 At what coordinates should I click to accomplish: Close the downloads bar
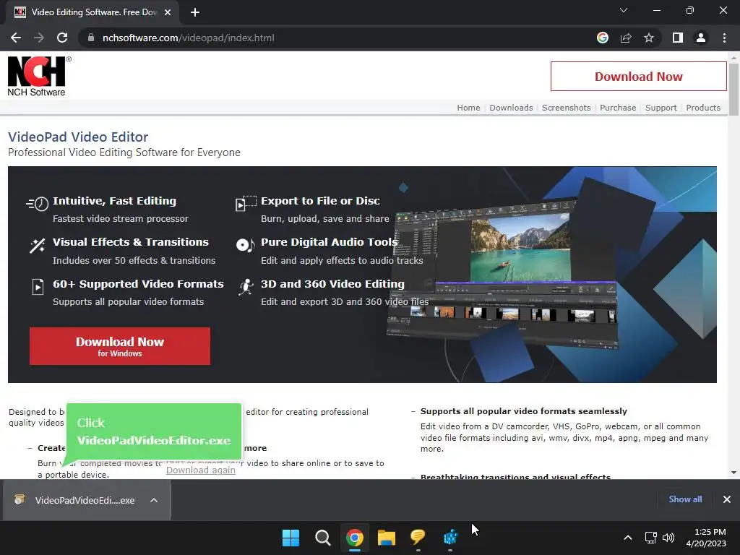(727, 499)
